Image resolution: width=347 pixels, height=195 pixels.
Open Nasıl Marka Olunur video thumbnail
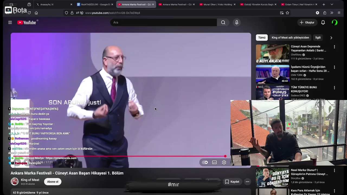click(x=272, y=177)
